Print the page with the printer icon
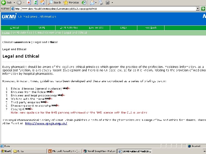206x154 pixels. coord(101,3)
